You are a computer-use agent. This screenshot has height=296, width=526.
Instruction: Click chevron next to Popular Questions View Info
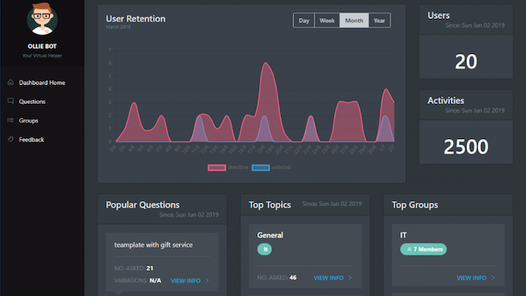[x=207, y=280]
